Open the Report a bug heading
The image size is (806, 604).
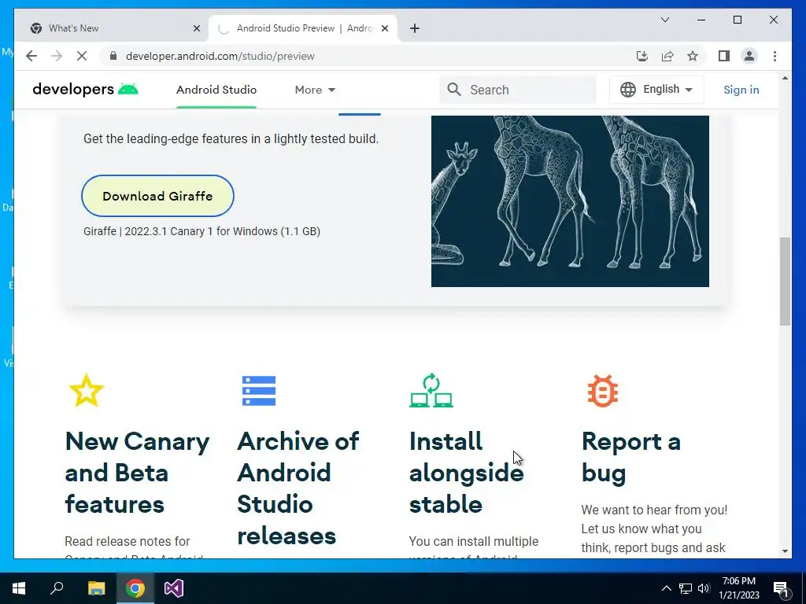click(x=631, y=457)
